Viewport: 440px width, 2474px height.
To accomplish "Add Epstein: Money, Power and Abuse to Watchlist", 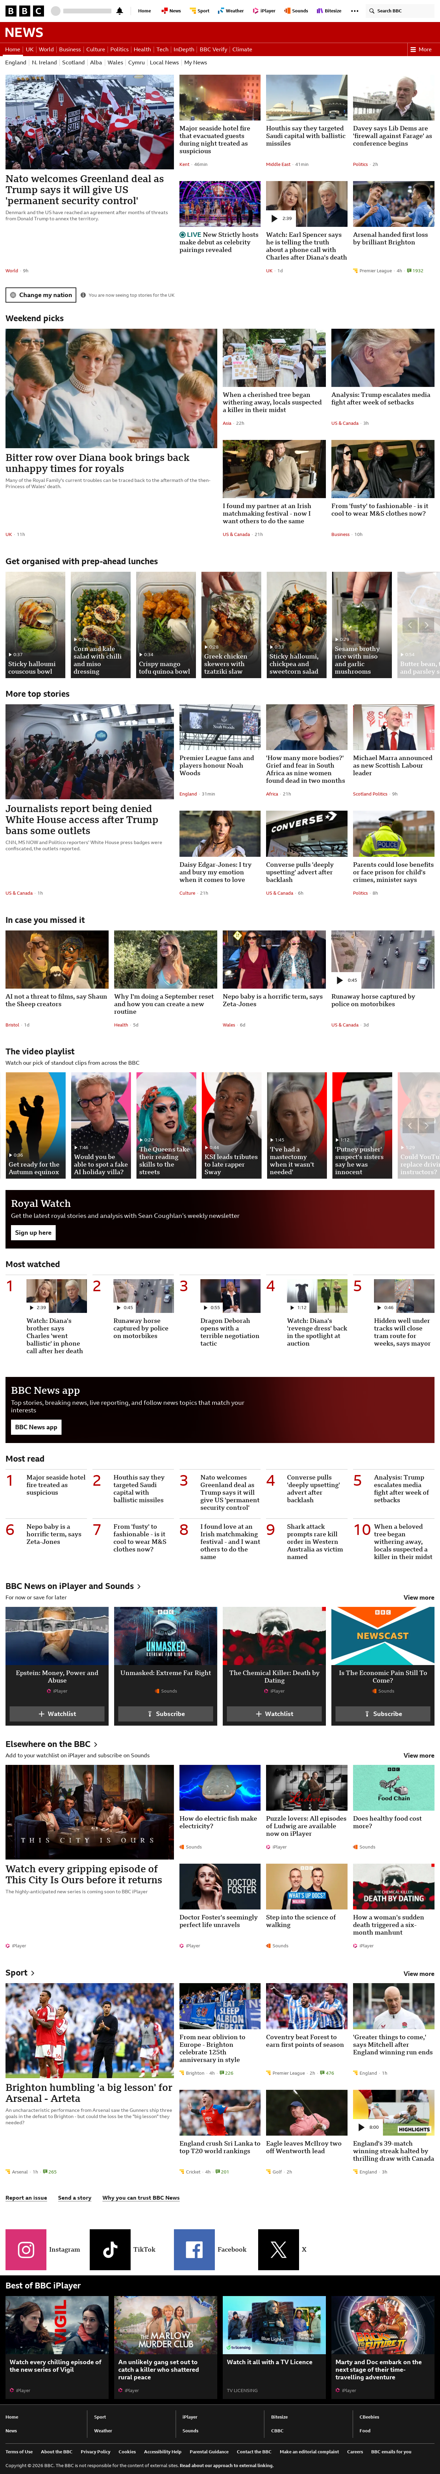I will point(57,1713).
